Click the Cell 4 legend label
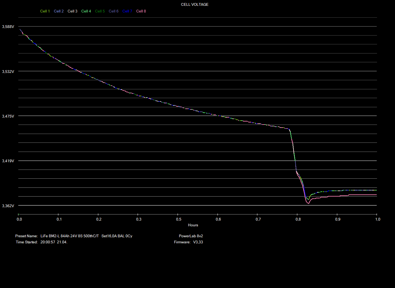Viewport: 395px width, 288px height. pyautogui.click(x=86, y=11)
